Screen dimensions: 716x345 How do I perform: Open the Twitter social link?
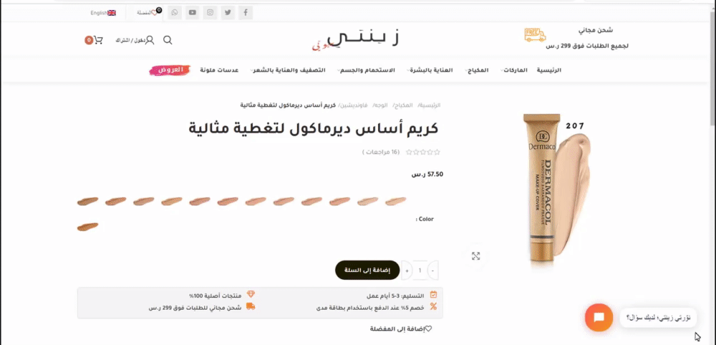228,13
